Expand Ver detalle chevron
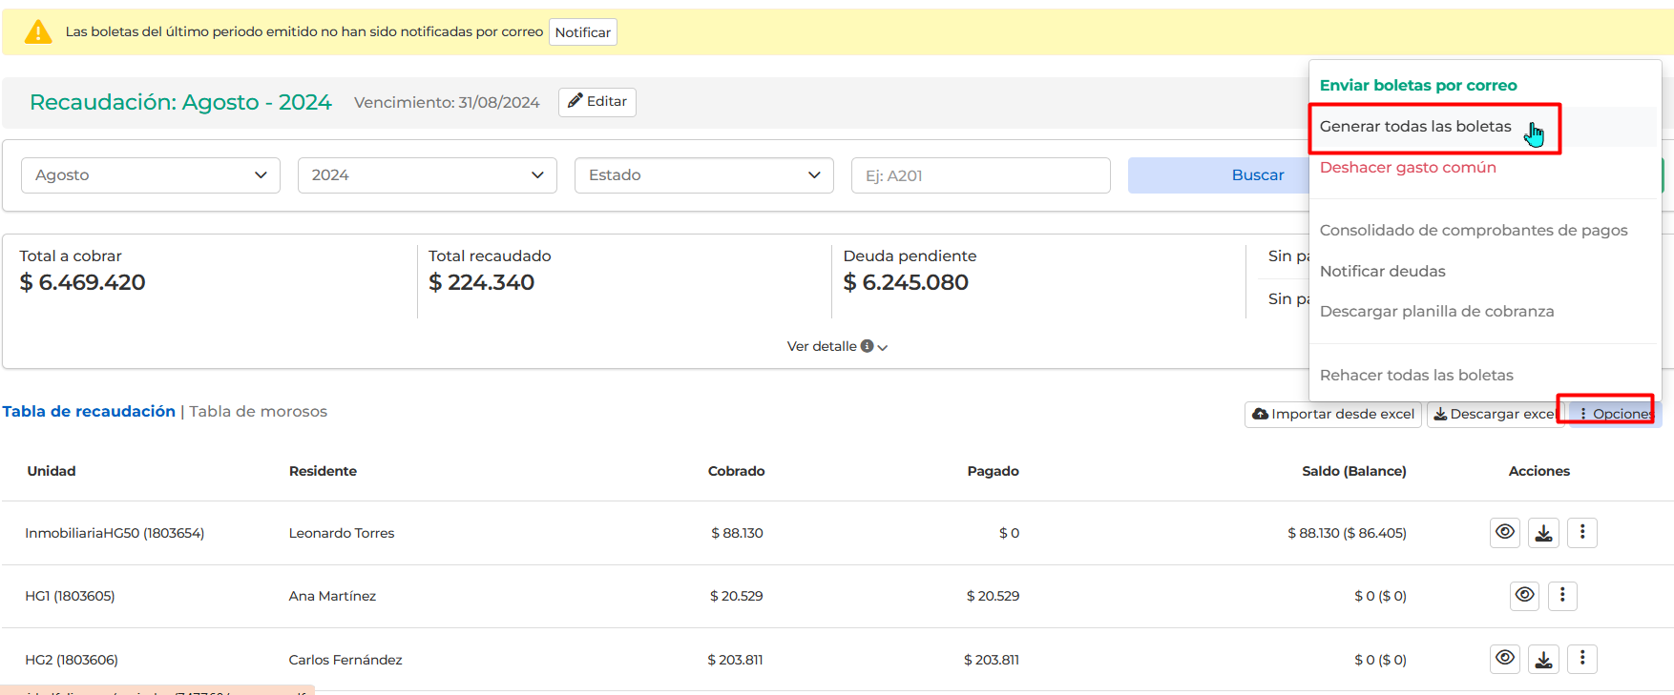 pos(883,347)
